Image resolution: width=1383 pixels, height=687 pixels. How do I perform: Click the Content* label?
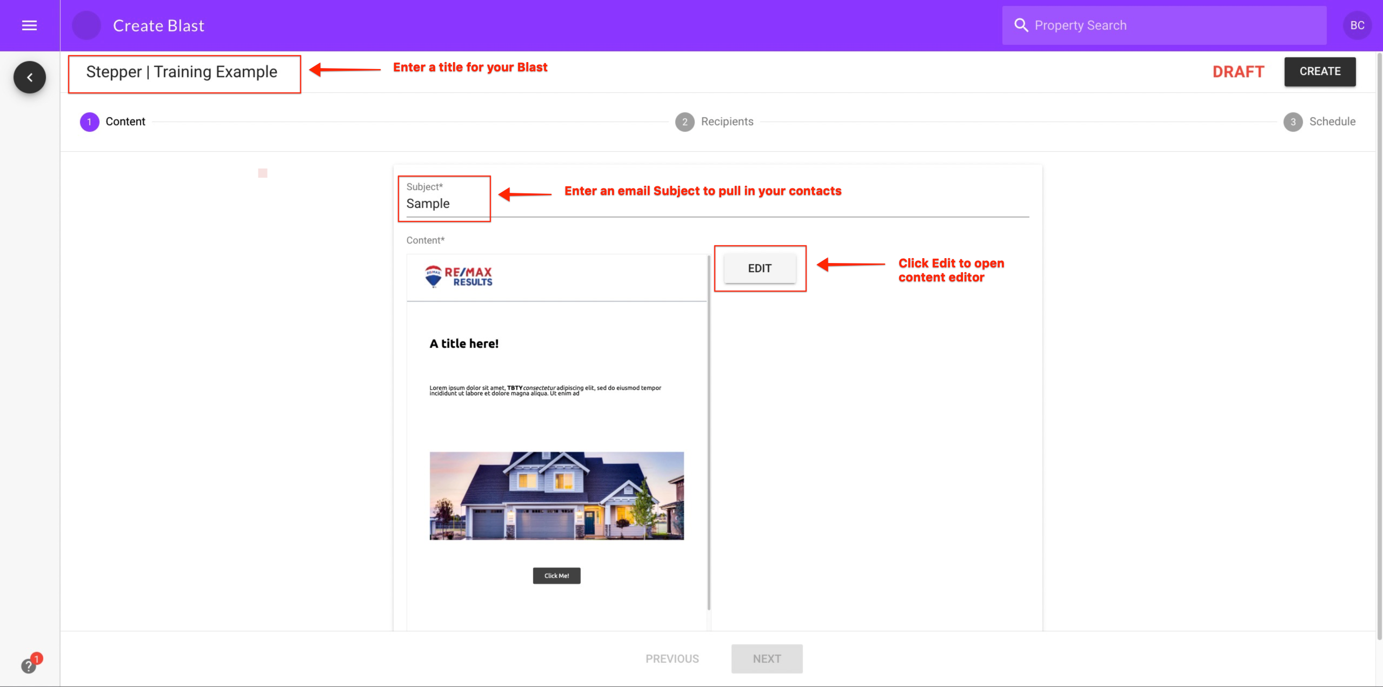(425, 240)
